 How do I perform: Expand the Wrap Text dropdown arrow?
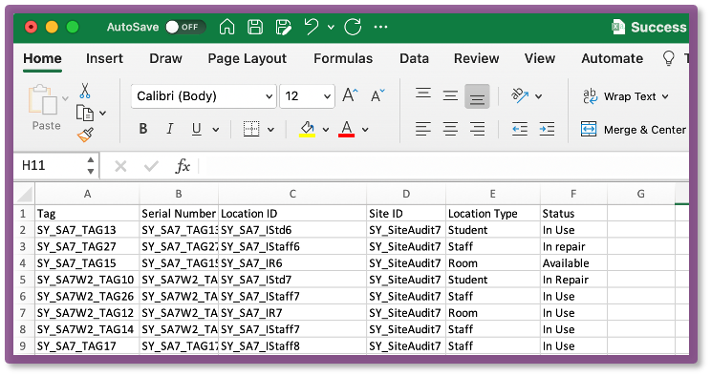(665, 96)
